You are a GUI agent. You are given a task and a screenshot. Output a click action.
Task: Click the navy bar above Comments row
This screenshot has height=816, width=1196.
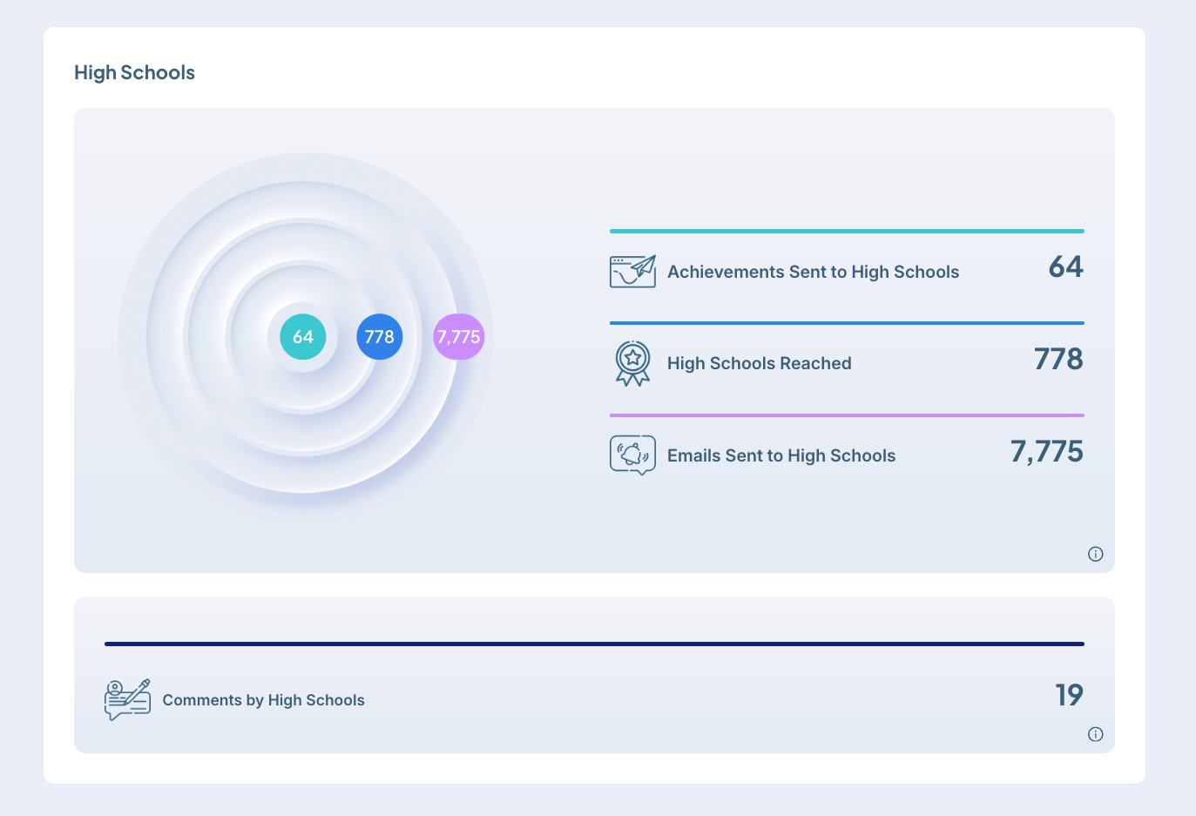594,644
